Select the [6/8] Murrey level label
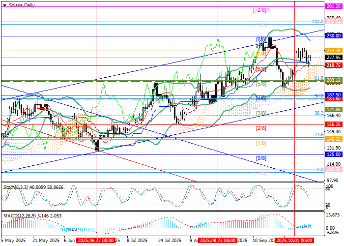 click(x=261, y=69)
